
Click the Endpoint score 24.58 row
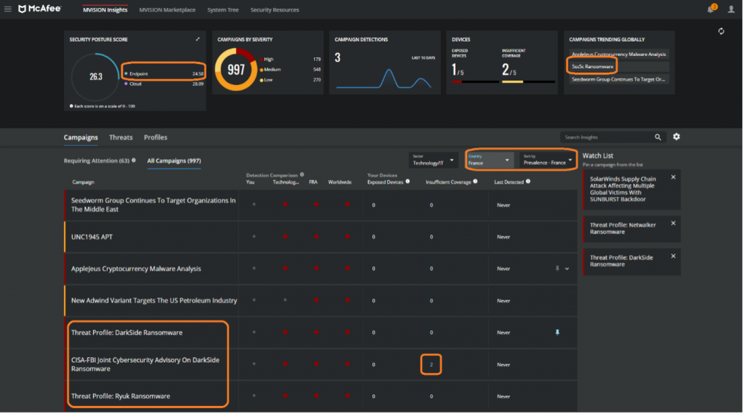(164, 74)
